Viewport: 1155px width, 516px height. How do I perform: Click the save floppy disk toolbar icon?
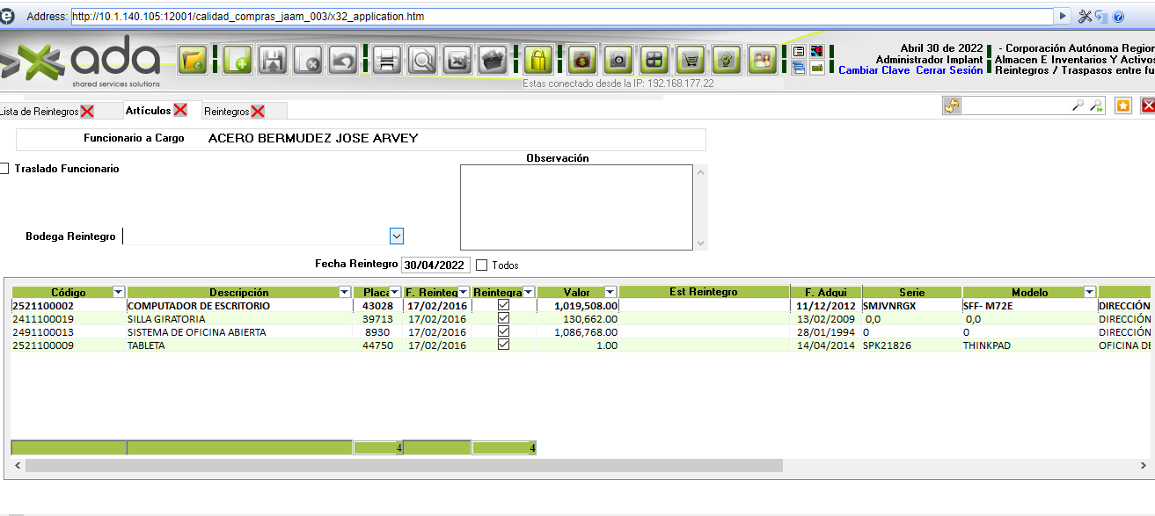pyautogui.click(x=274, y=61)
